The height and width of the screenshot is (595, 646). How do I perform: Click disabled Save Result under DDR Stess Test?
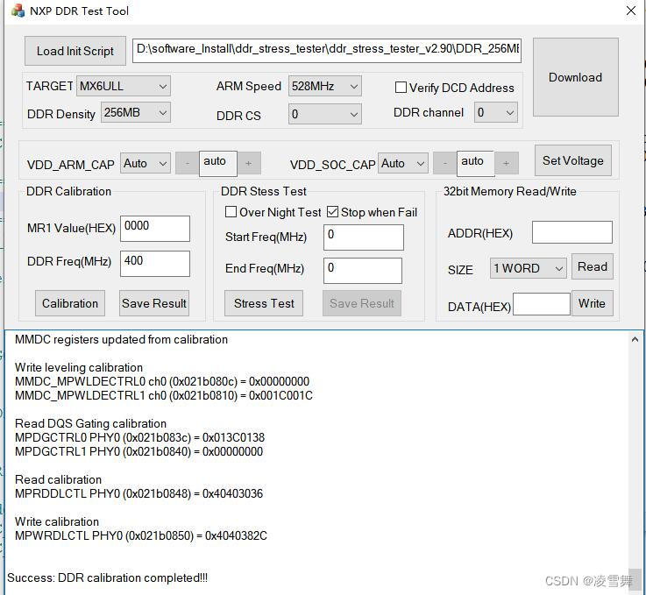click(x=362, y=303)
